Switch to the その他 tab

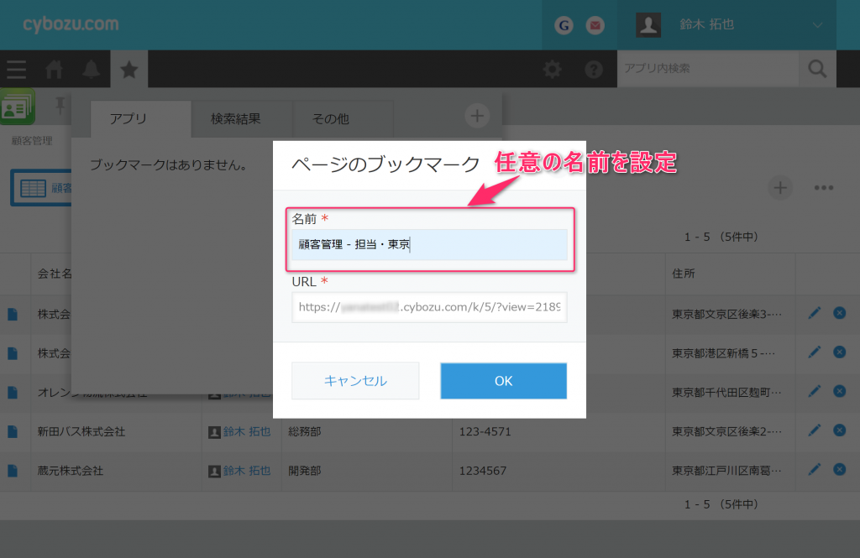(x=330, y=118)
